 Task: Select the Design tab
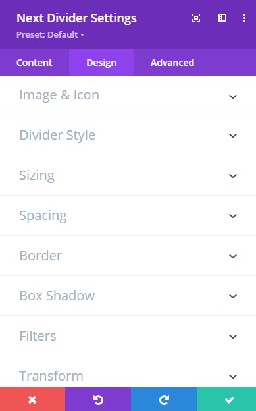tap(101, 63)
